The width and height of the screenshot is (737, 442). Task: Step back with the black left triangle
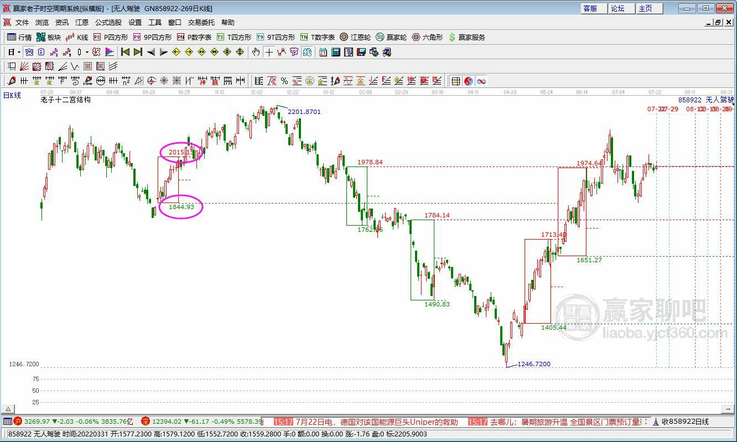[150, 52]
